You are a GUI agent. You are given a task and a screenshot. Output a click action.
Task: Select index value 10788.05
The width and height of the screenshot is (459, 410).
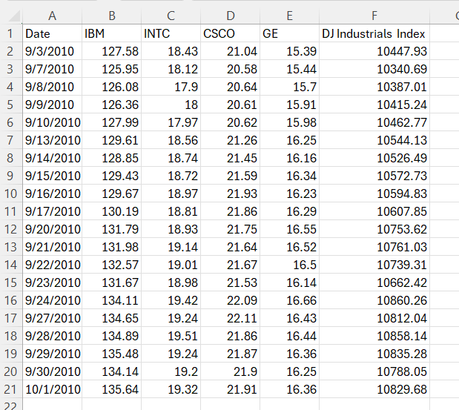click(374, 371)
